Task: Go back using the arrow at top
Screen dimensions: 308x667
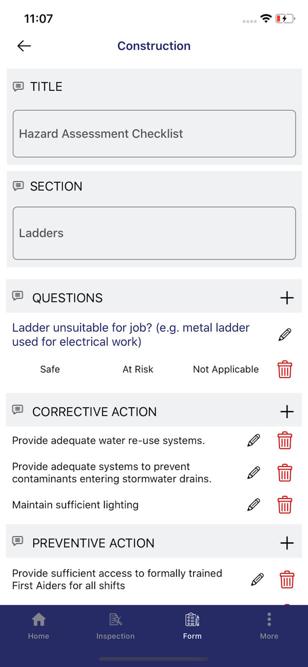Action: click(x=24, y=46)
